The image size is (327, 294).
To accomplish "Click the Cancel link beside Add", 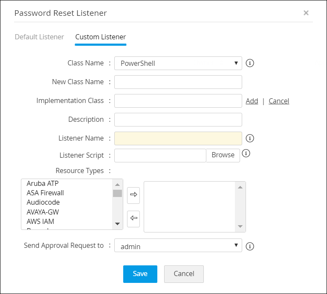I will (x=279, y=101).
